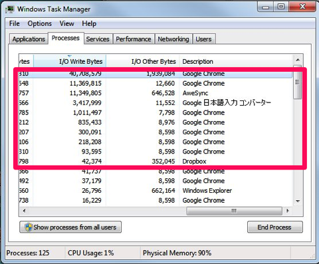Click the 646,528 other bytes cell
The width and height of the screenshot is (319, 264).
tap(163, 93)
